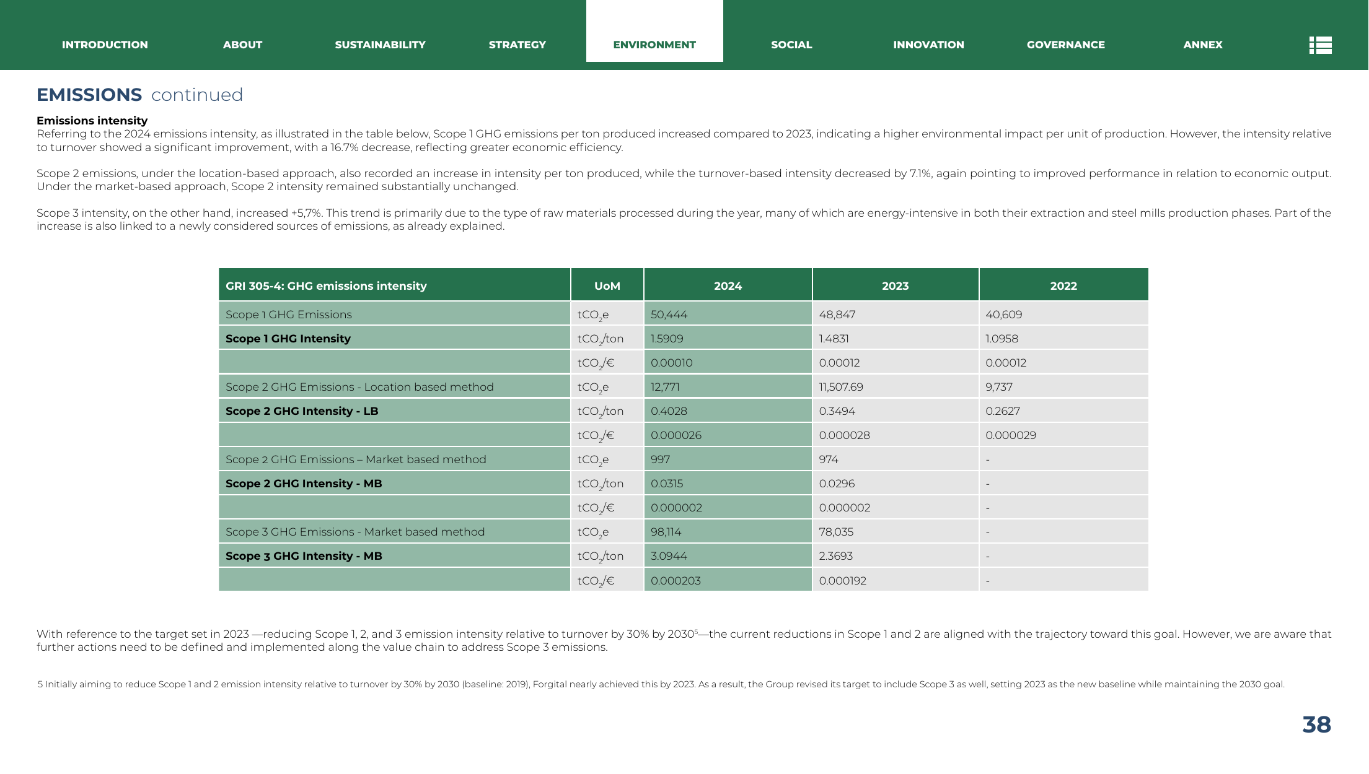Select the 2024 column header
Image resolution: width=1369 pixels, height=774 pixels.
click(x=728, y=286)
